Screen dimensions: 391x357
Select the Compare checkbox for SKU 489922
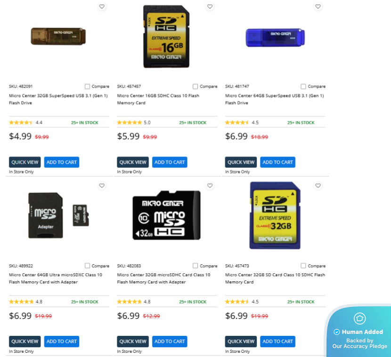click(x=87, y=266)
